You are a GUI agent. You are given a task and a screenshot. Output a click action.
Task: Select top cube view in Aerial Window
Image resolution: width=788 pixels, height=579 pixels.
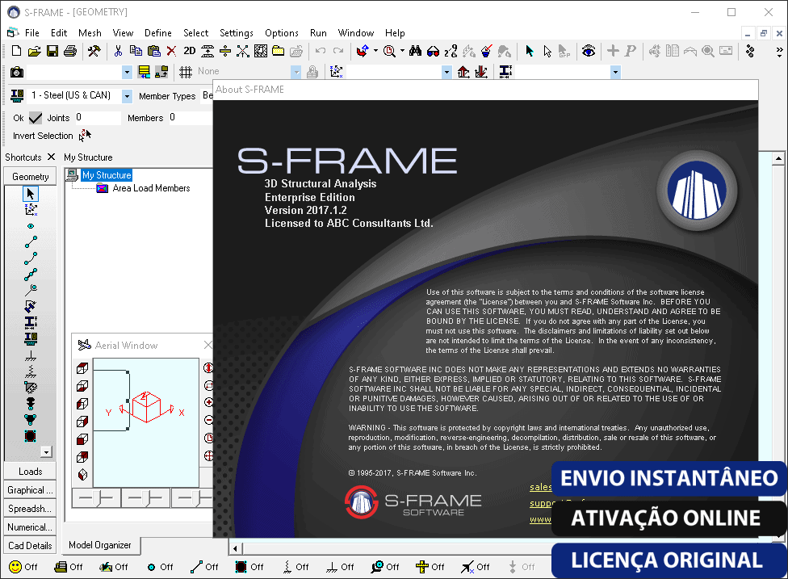pyautogui.click(x=82, y=368)
